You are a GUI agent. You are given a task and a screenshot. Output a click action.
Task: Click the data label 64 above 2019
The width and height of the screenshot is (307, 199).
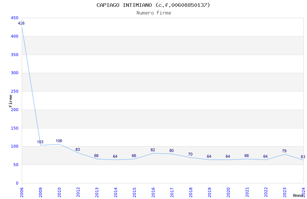pos(209,156)
